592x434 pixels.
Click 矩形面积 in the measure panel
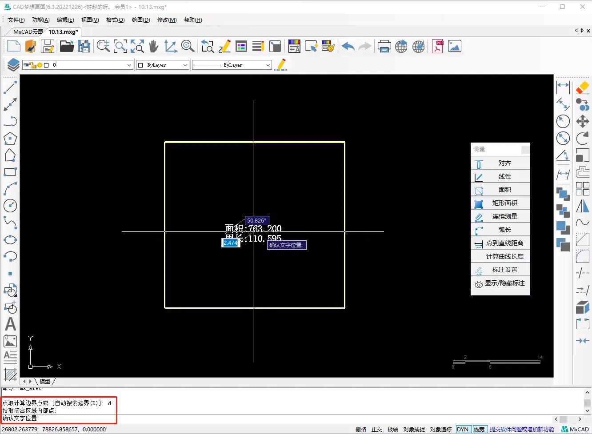[504, 203]
